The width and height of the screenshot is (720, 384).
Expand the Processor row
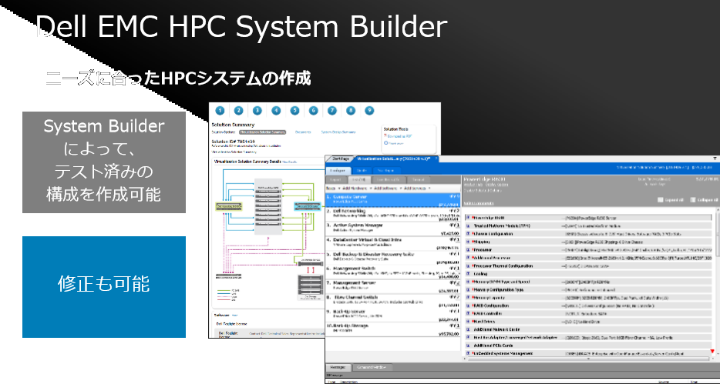point(469,250)
